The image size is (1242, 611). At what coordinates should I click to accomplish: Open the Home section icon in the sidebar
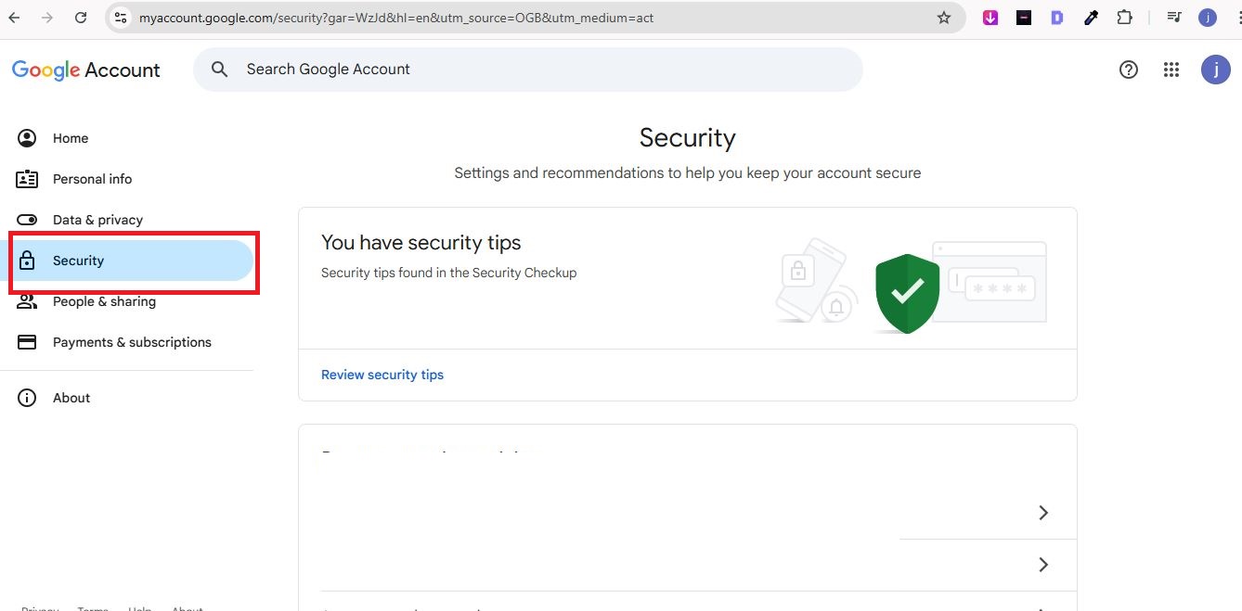click(x=26, y=137)
